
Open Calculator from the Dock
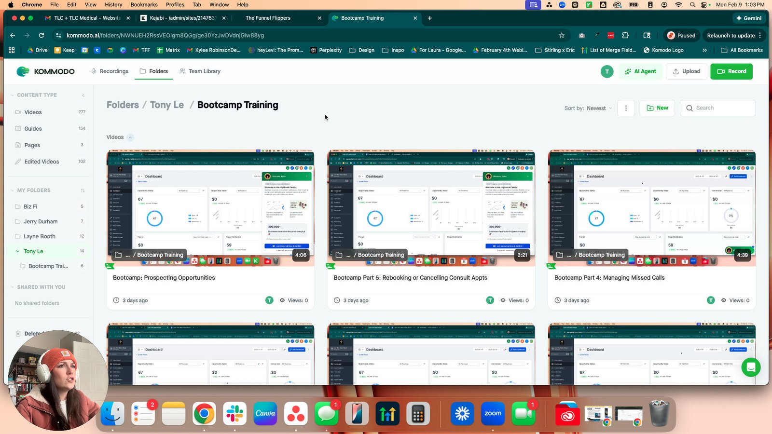coord(418,414)
